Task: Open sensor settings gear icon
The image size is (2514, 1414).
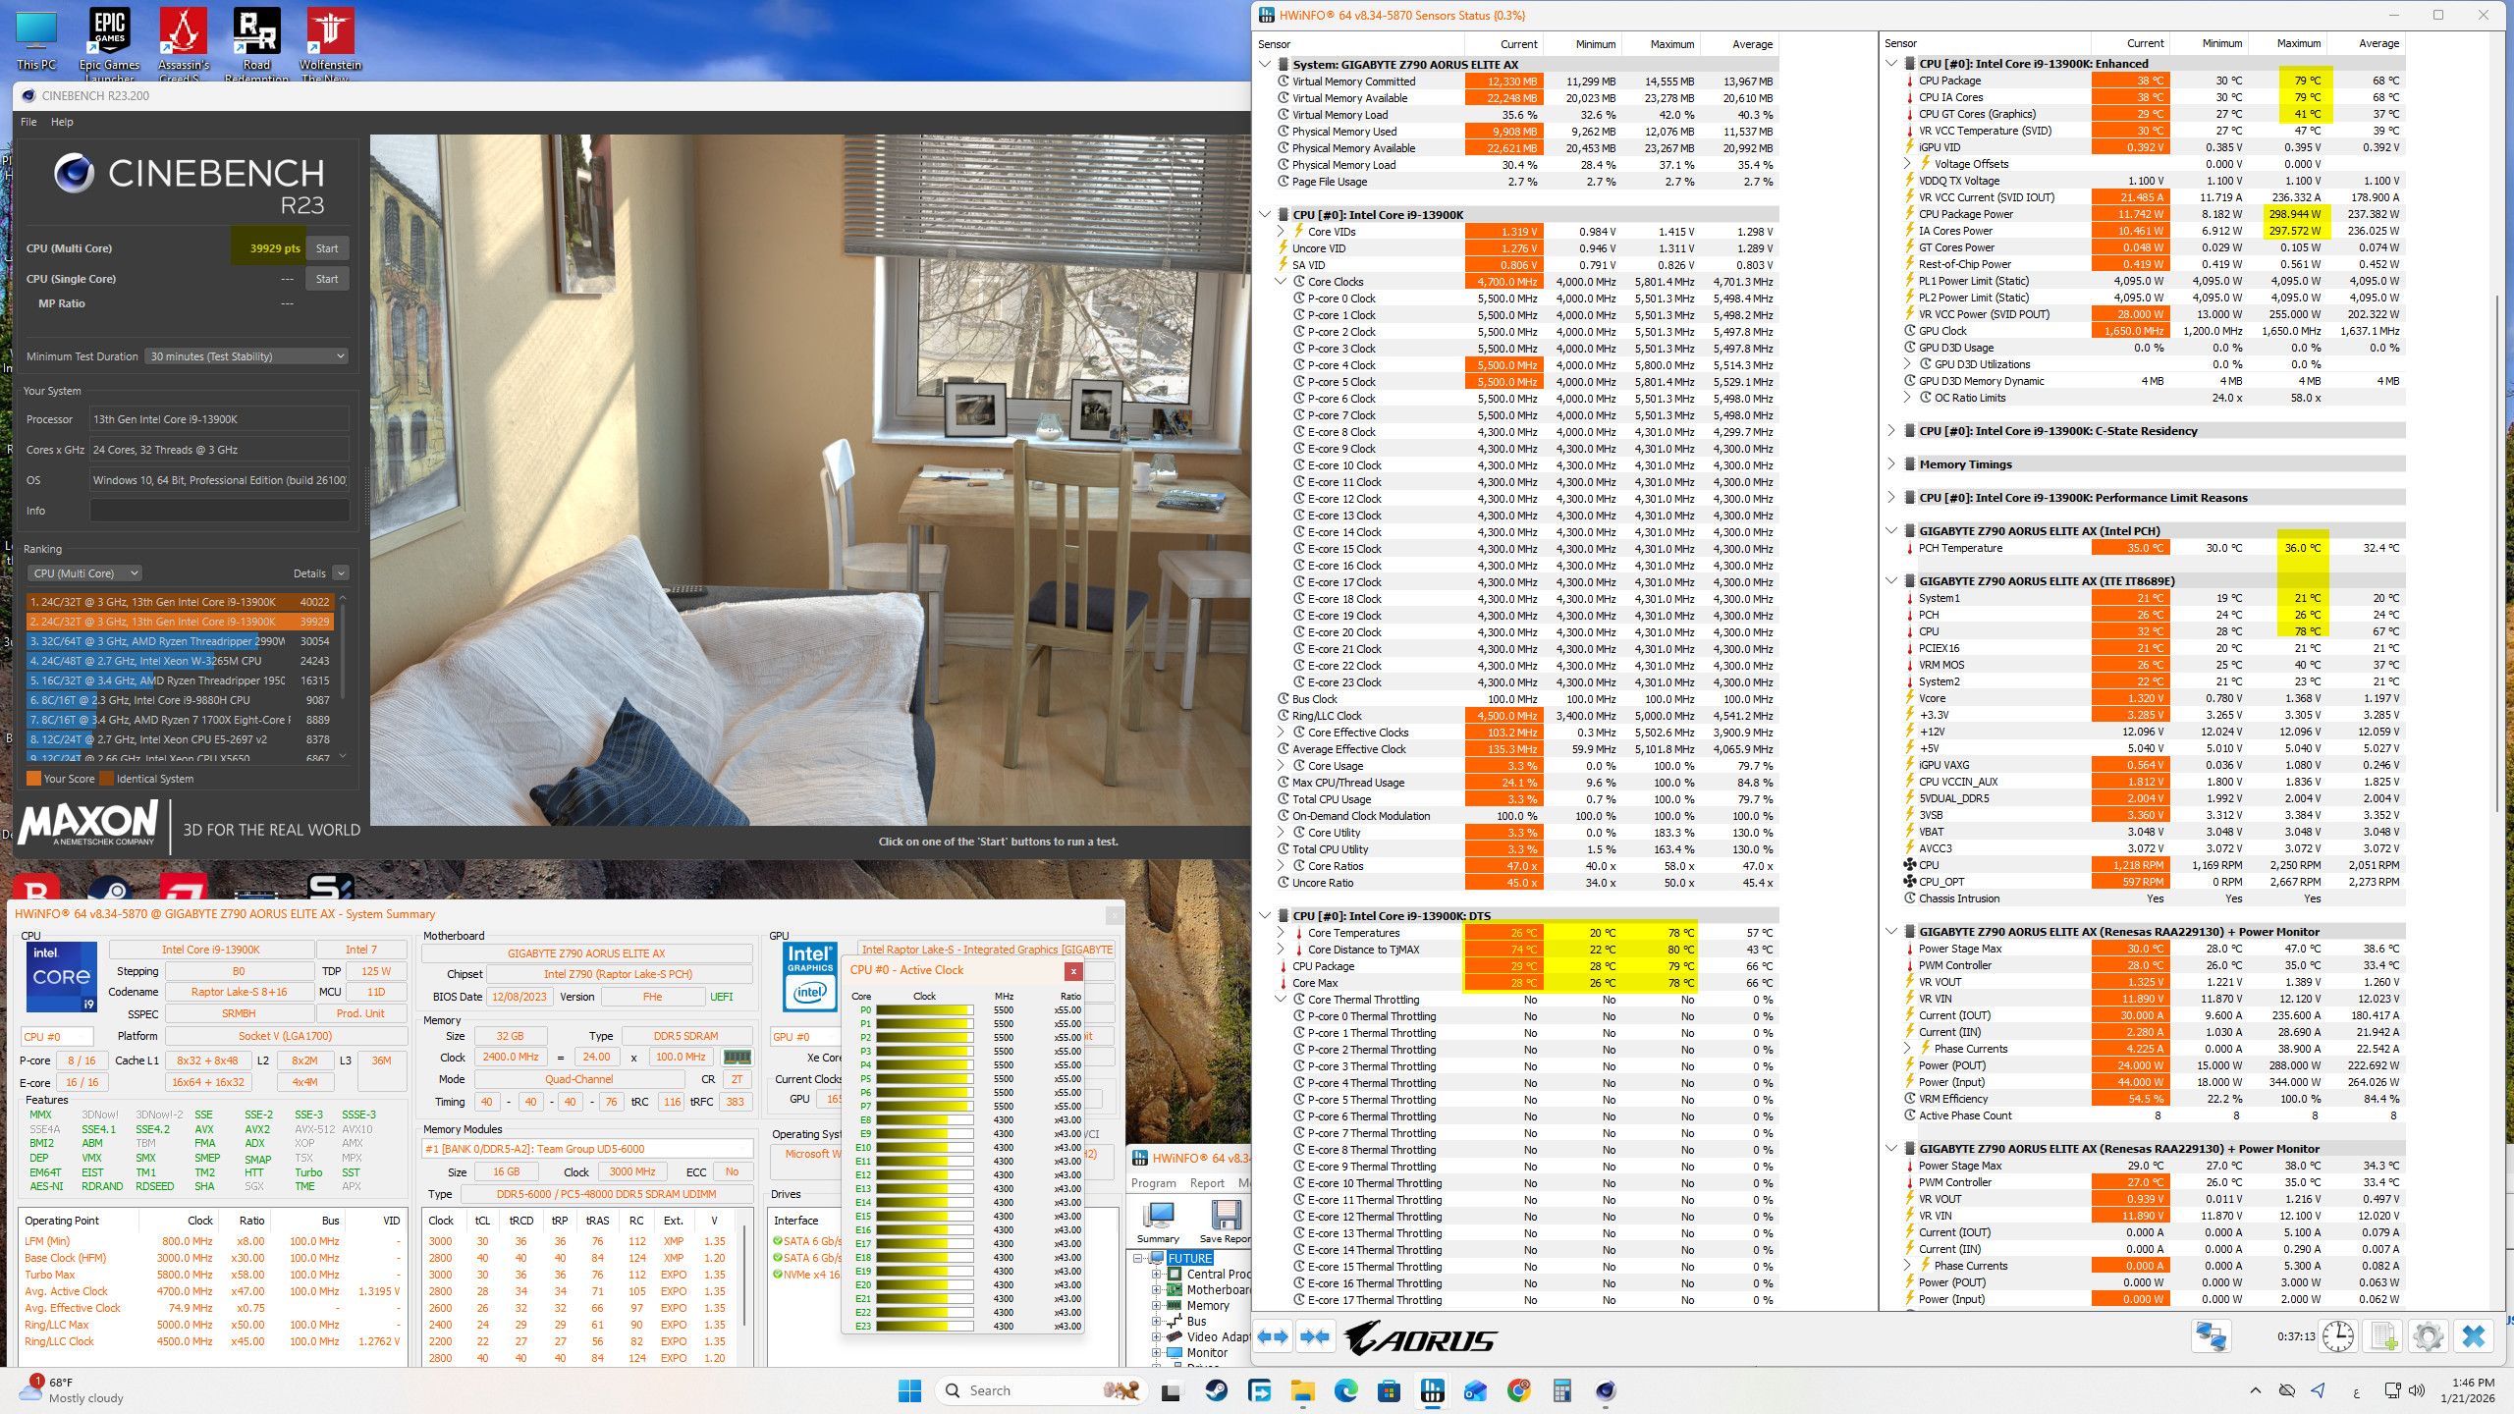Action: click(2428, 1336)
